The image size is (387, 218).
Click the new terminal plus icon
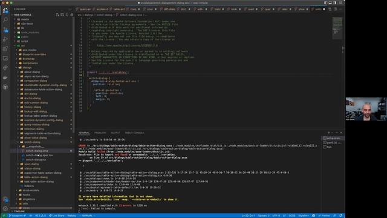(x=329, y=133)
